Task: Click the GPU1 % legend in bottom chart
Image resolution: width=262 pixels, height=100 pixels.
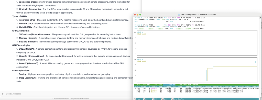Action: pyautogui.click(x=140, y=59)
